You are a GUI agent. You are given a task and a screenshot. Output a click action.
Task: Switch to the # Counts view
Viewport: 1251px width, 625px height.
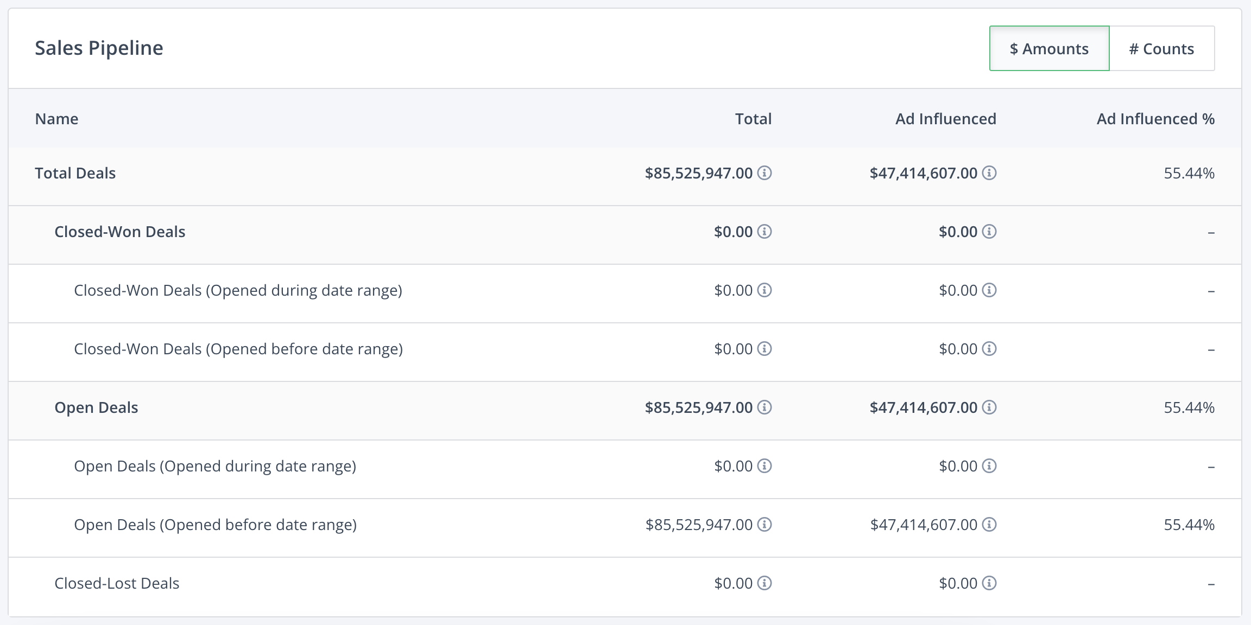point(1162,48)
